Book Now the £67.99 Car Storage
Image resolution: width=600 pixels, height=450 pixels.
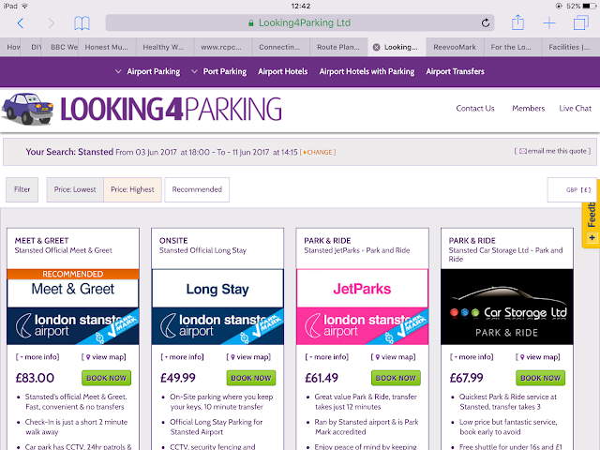click(540, 378)
